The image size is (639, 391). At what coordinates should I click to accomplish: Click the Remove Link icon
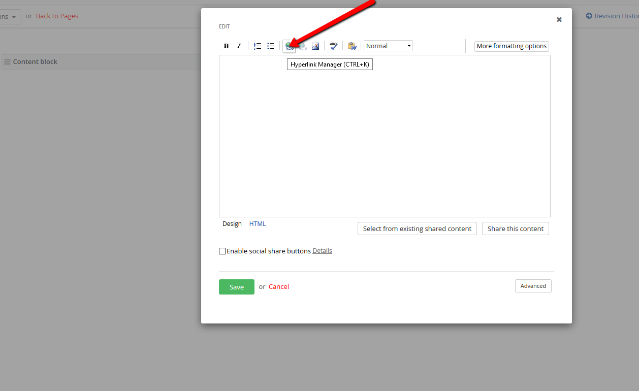pyautogui.click(x=302, y=46)
